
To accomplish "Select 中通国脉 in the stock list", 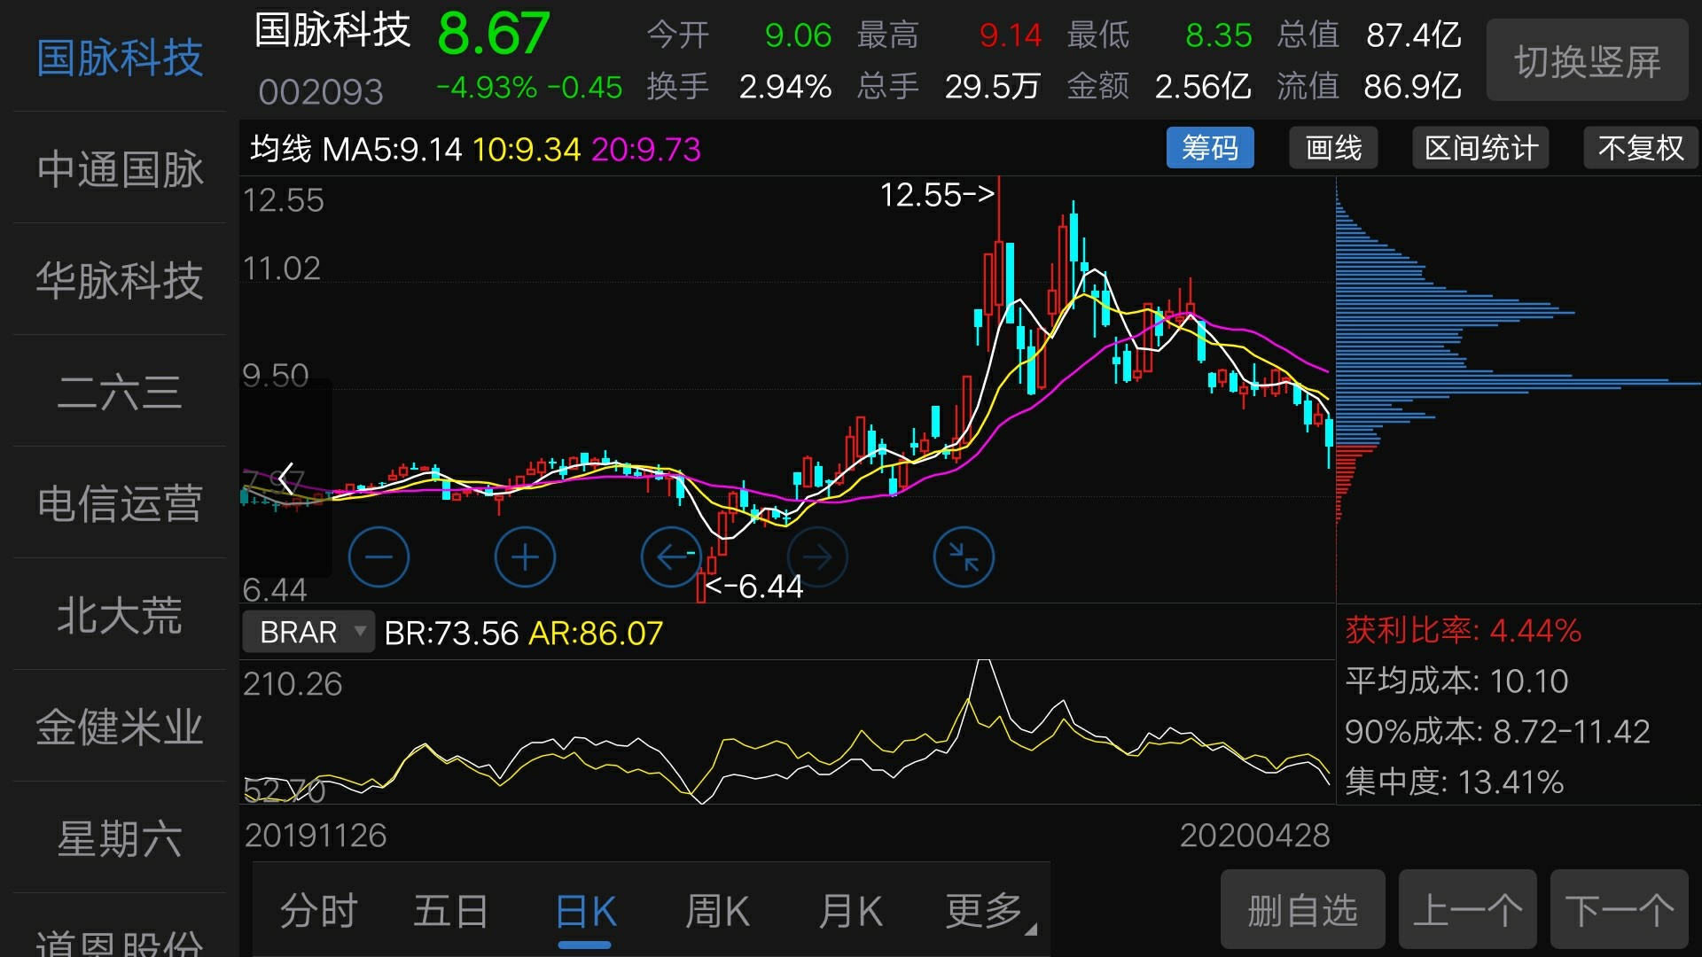I will pyautogui.click(x=120, y=168).
